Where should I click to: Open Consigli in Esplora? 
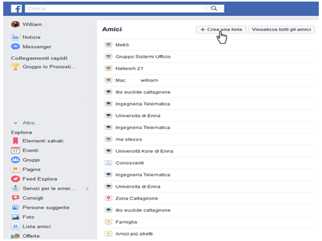pyautogui.click(x=33, y=198)
